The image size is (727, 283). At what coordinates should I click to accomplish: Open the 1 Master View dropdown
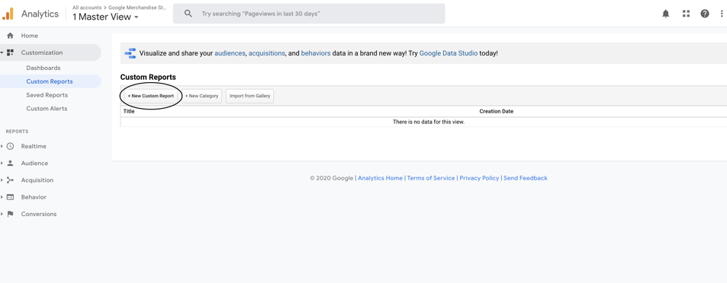point(105,17)
